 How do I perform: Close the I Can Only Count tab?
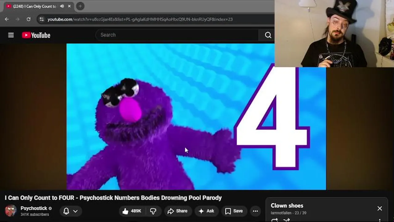pyautogui.click(x=69, y=6)
